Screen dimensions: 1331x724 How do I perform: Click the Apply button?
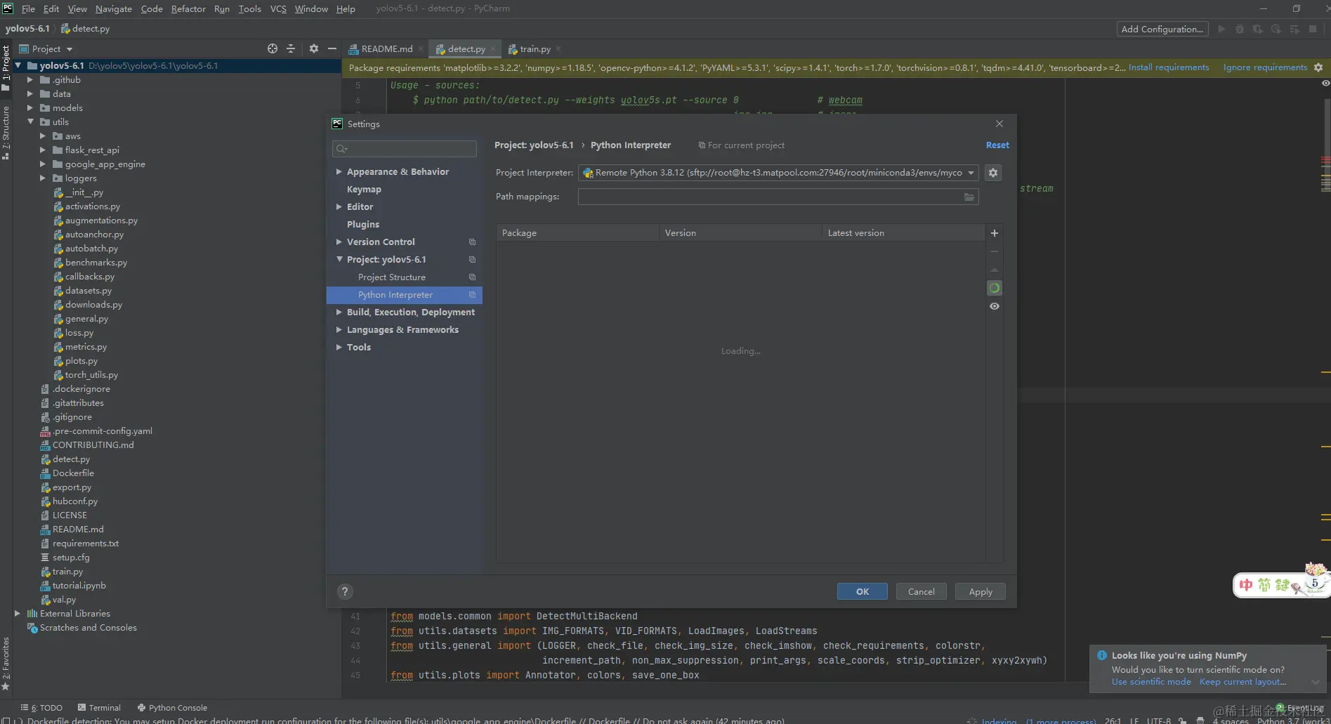[980, 591]
